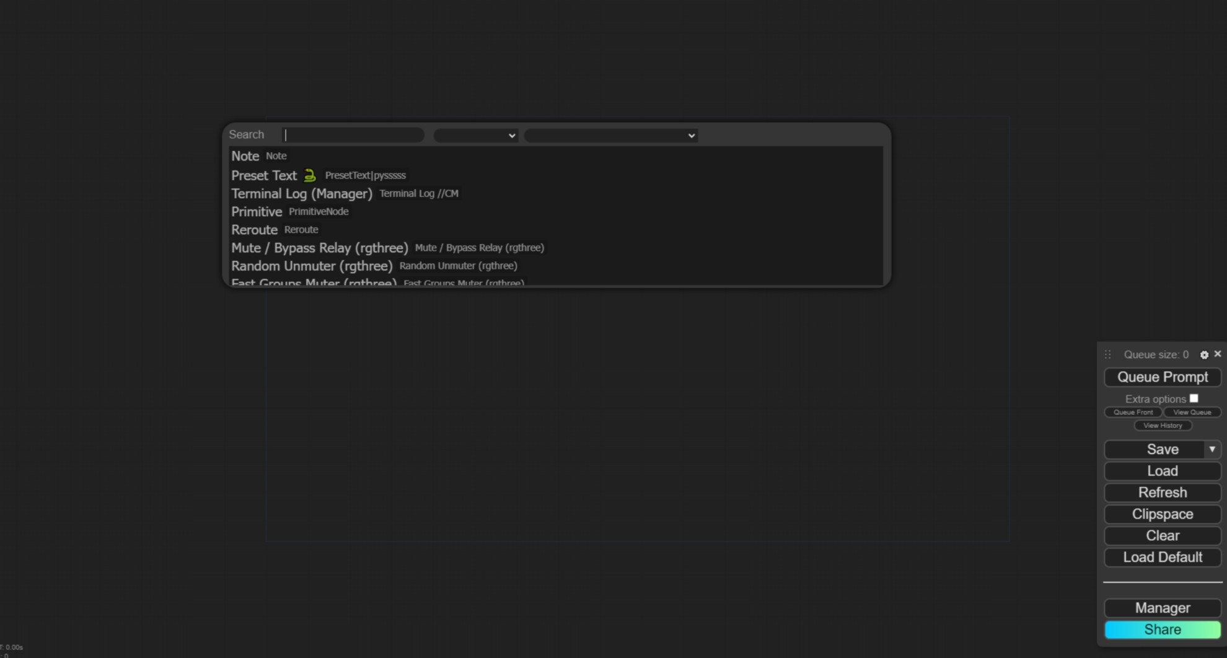Focus the node Search text field
The image size is (1227, 658).
(x=353, y=135)
